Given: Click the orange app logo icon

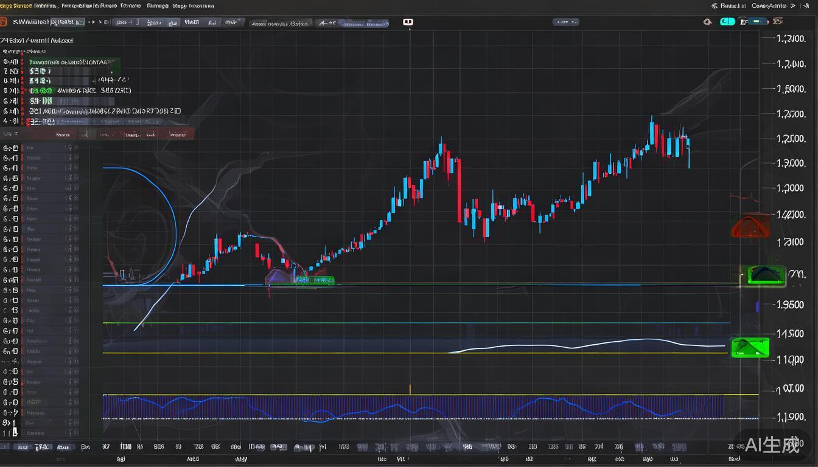Looking at the screenshot, I should 3,22.
